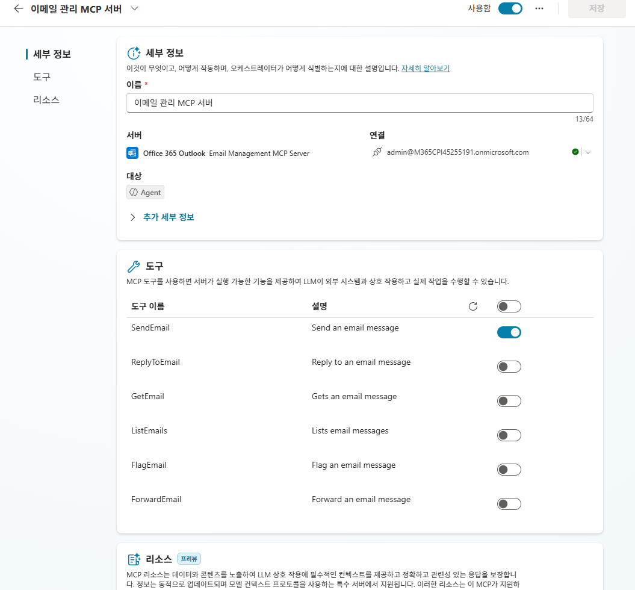Enable the ForwardEmail tool toggle
This screenshot has height=590, width=635.
[x=509, y=504]
